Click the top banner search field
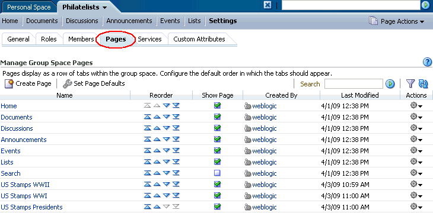This screenshot has width=433, height=213. point(351,5)
